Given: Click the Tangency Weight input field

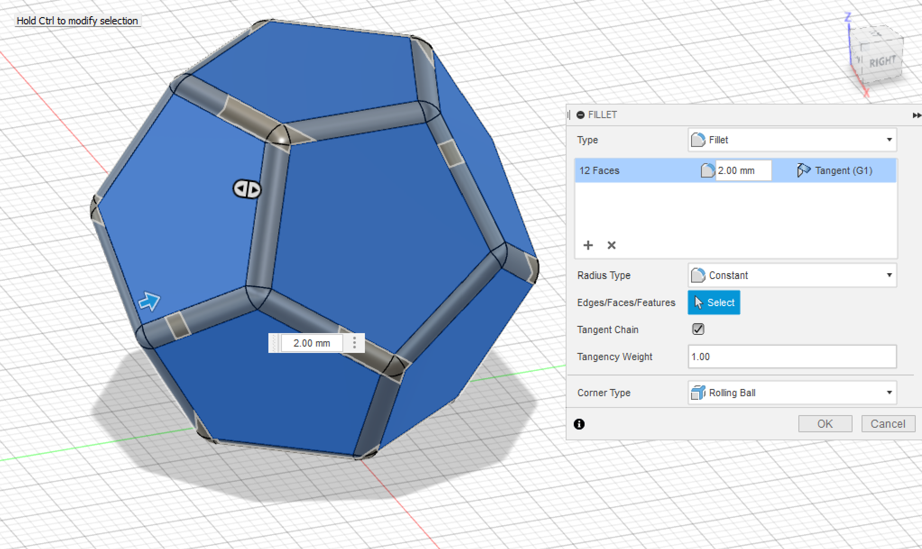Looking at the screenshot, I should coord(792,357).
